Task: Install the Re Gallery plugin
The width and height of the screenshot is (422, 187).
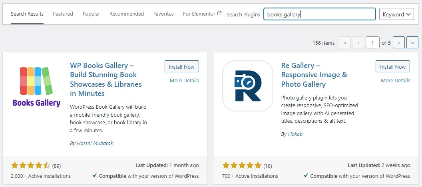Action: [x=393, y=67]
